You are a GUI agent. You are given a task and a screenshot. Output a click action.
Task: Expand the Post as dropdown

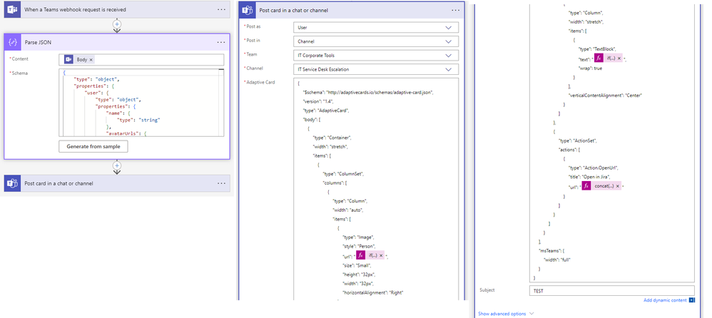[x=376, y=27]
